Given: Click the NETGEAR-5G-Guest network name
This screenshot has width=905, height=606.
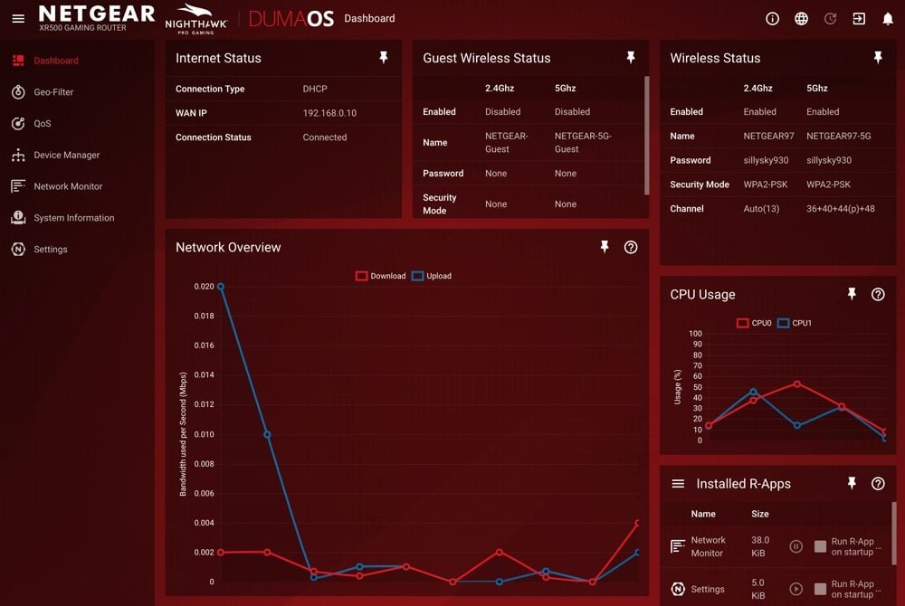Looking at the screenshot, I should pos(583,142).
